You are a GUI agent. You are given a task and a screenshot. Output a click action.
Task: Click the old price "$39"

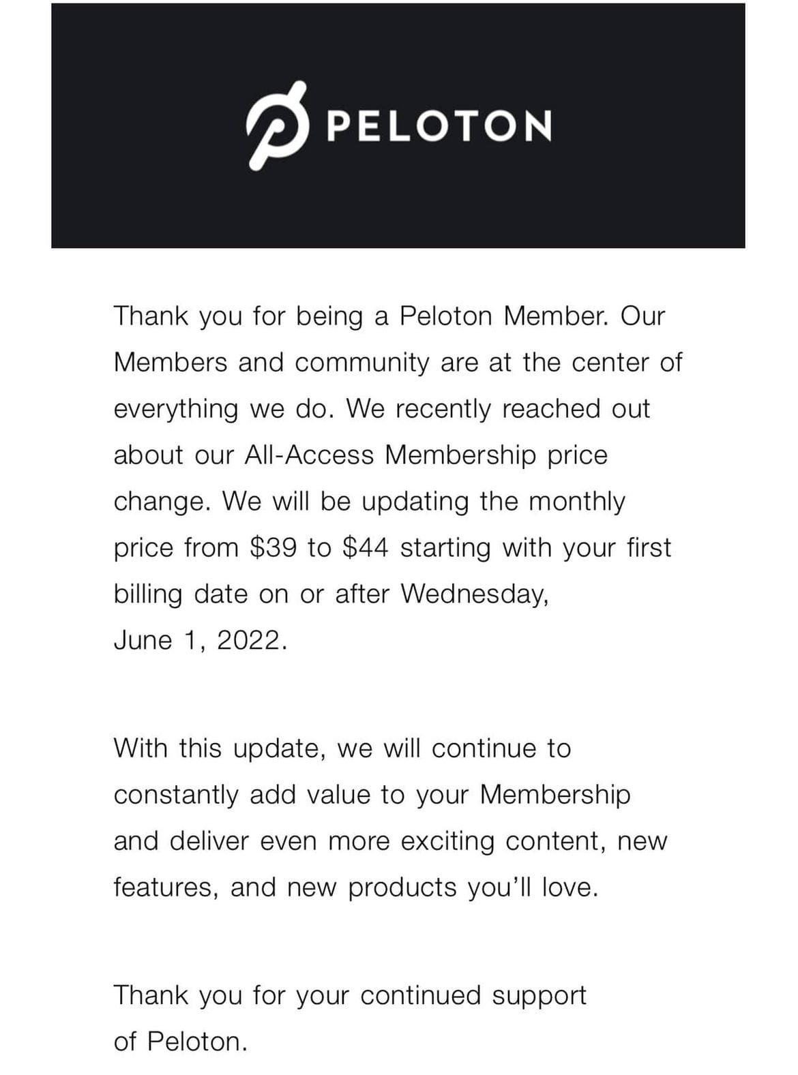click(274, 547)
